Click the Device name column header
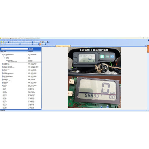This screenshot has height=149, width=149. tap(14, 52)
